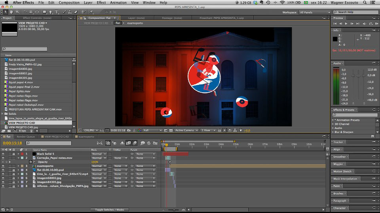380x213 pixels.
Task: Select Pepsi lights.mov in Project list
Action: coord(19,91)
